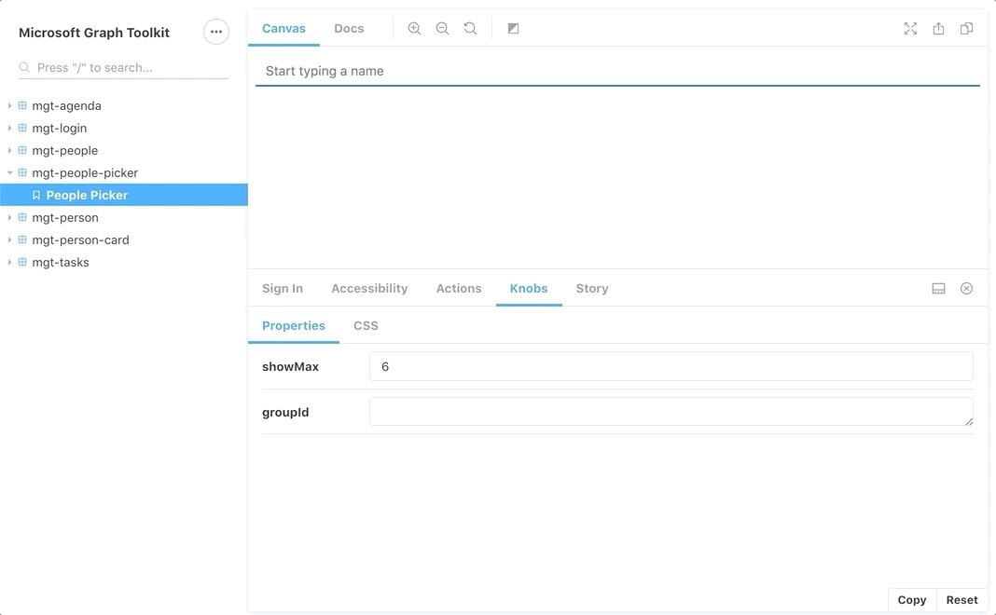Go full screen with the expand icon
The width and height of the screenshot is (996, 615).
click(x=910, y=29)
